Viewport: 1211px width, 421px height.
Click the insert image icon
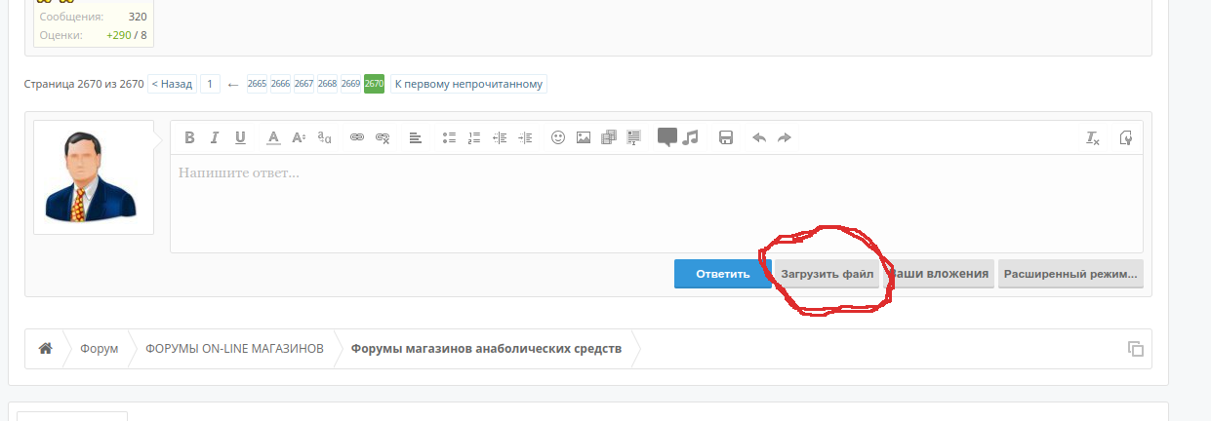(584, 137)
